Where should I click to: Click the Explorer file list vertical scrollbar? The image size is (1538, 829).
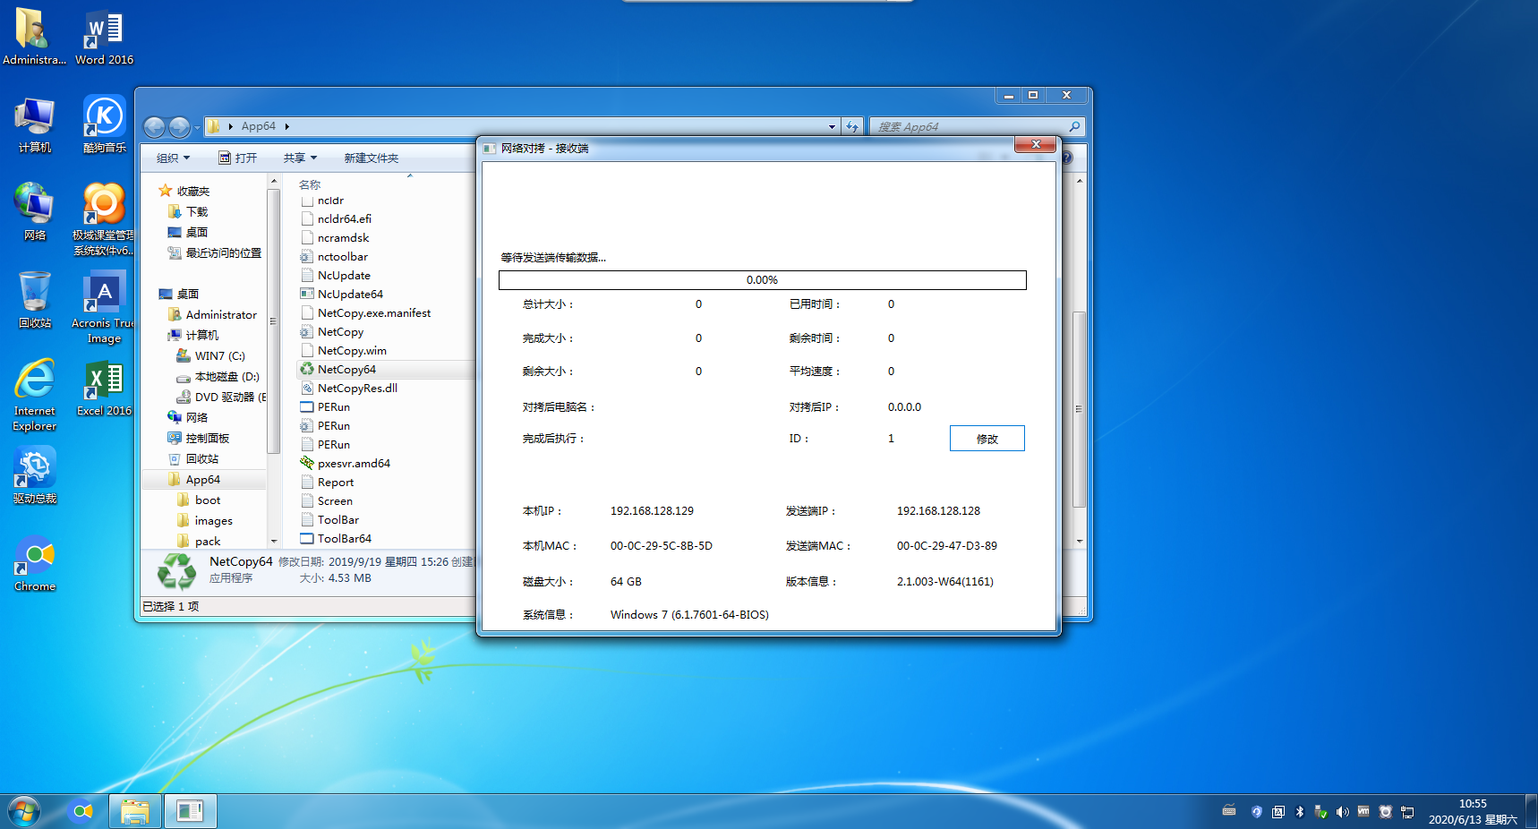coord(1080,408)
